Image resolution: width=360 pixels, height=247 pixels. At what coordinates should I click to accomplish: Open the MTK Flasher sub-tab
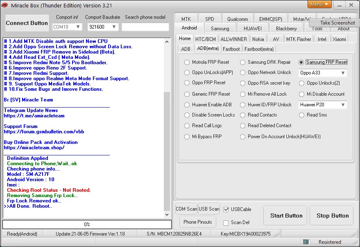coord(299,39)
